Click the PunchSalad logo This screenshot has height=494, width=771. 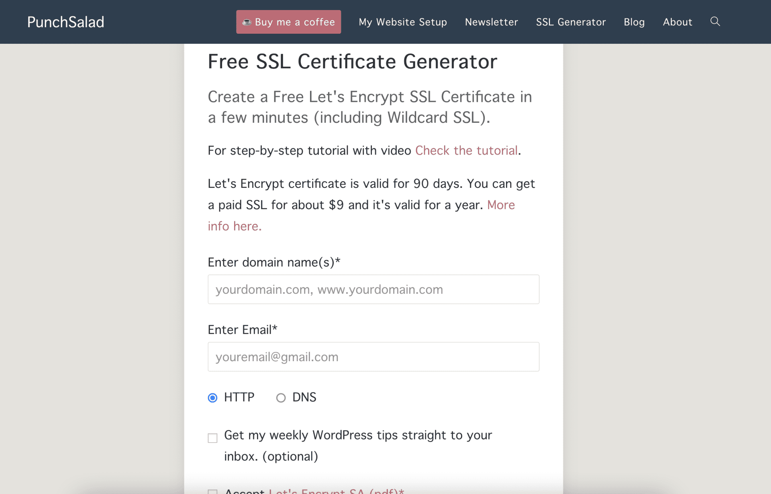pos(65,22)
